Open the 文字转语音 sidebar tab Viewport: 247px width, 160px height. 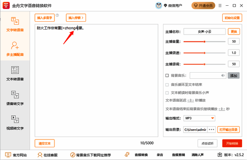pos(15,24)
